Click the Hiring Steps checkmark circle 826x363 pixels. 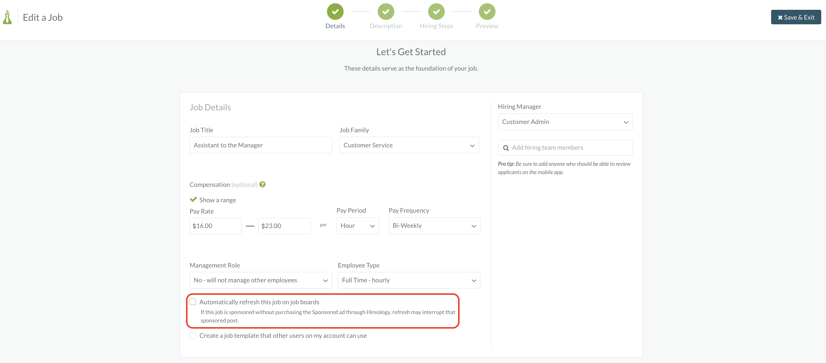point(436,12)
